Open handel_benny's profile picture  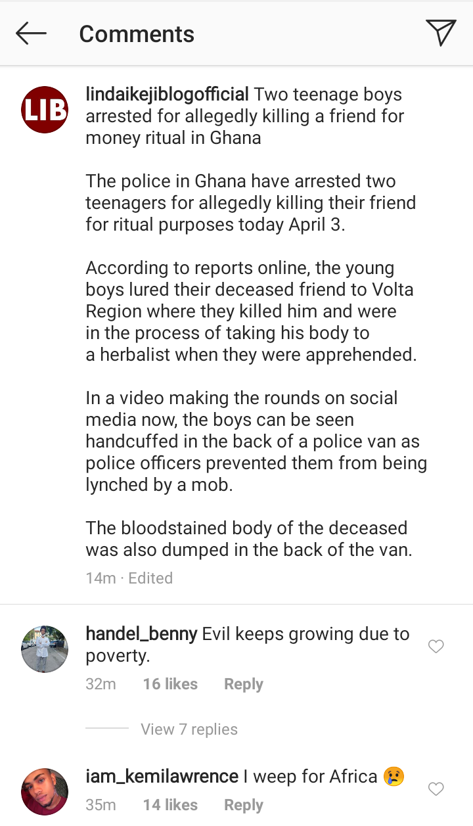point(45,649)
